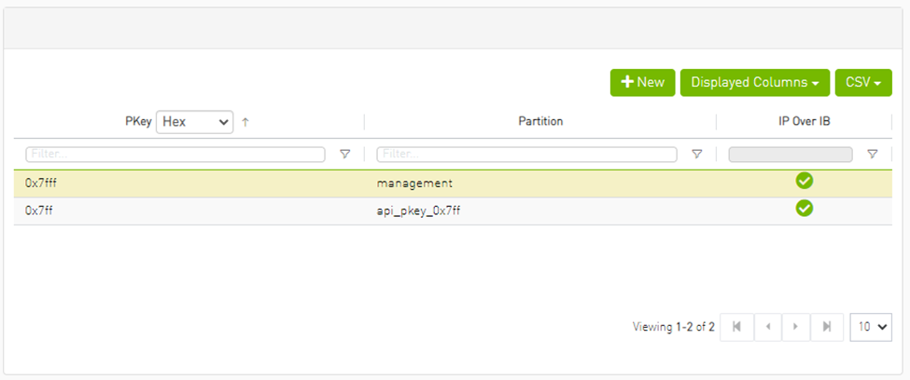910x380 pixels.
Task: Click the IP Over IB column header
Action: [804, 122]
